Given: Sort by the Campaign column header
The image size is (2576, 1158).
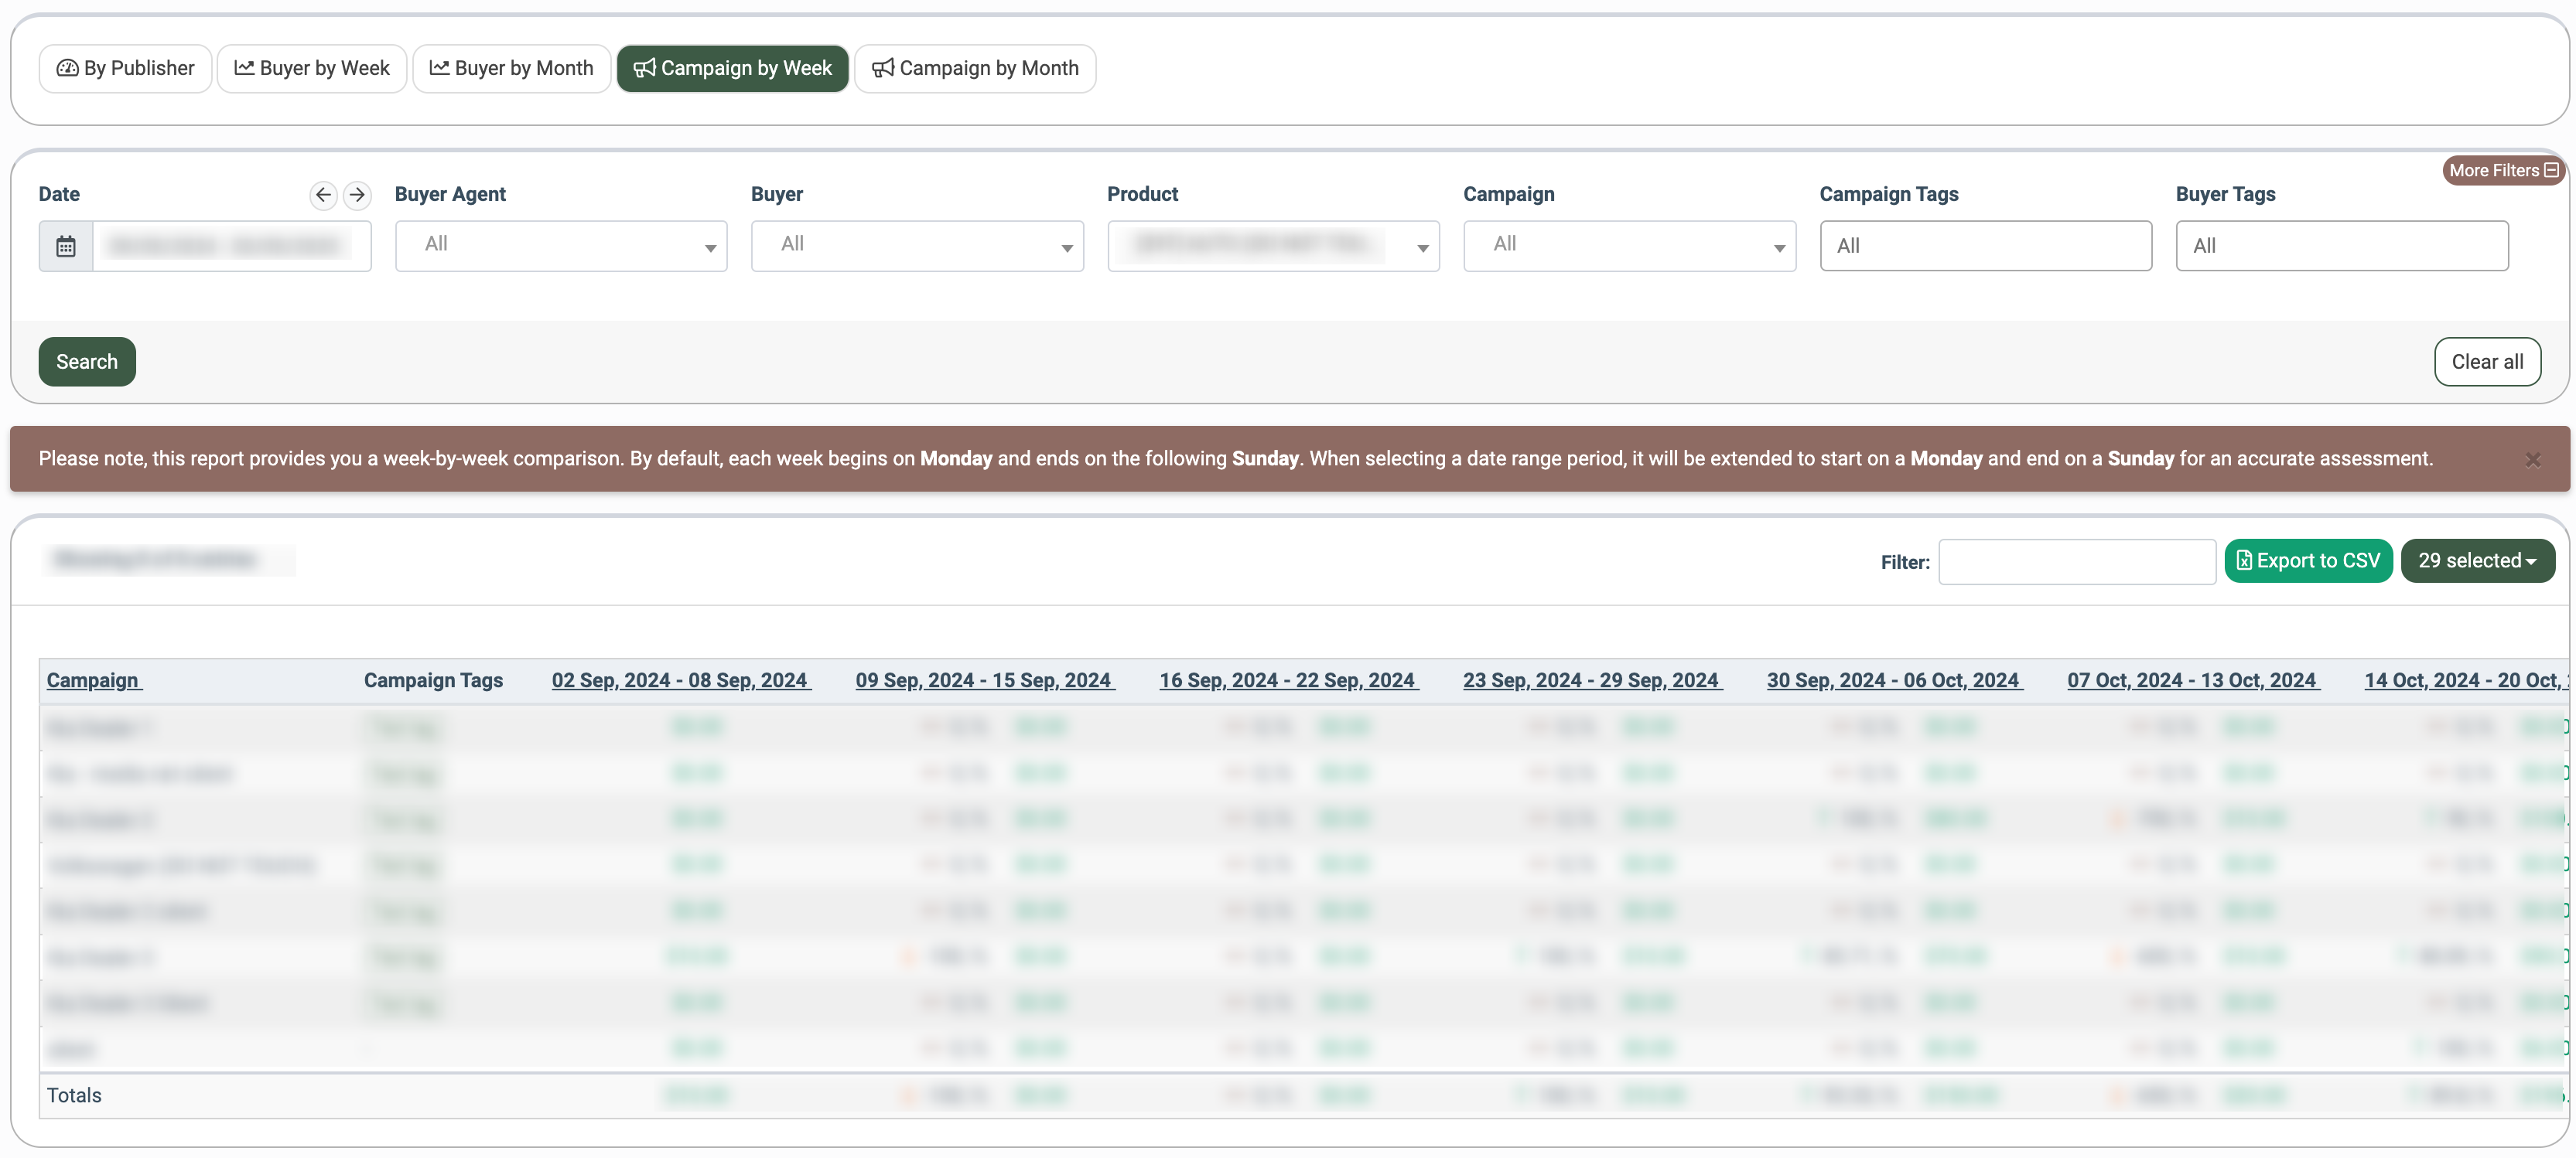Looking at the screenshot, I should [x=93, y=680].
